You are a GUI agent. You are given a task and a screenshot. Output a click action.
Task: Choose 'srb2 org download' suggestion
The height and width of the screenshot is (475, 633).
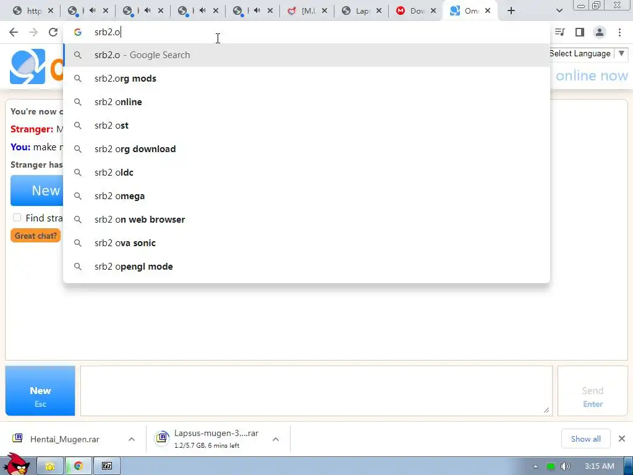pos(307,149)
